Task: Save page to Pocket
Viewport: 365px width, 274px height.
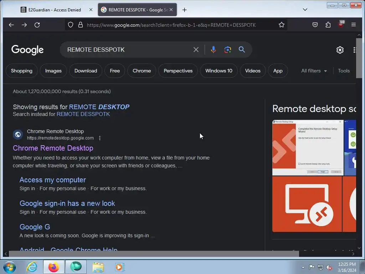Action: pos(315,25)
